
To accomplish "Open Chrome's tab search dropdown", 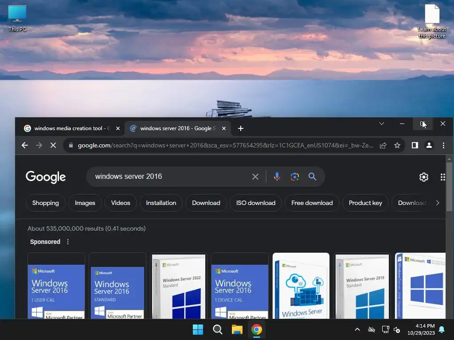I will coord(382,124).
